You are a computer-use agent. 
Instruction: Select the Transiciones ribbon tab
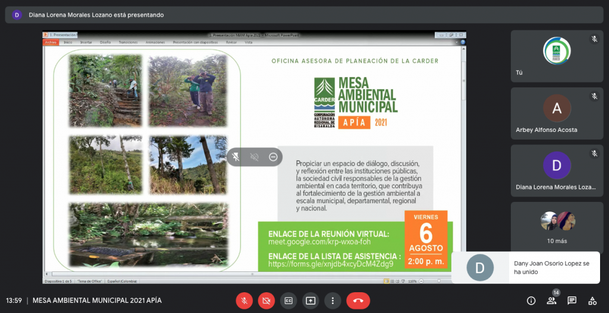128,43
